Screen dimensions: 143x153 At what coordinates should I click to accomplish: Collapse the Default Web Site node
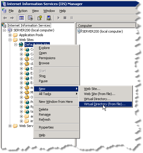[16, 45]
